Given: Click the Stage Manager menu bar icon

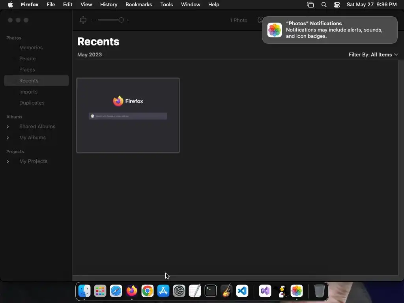Looking at the screenshot, I should tap(310, 5).
